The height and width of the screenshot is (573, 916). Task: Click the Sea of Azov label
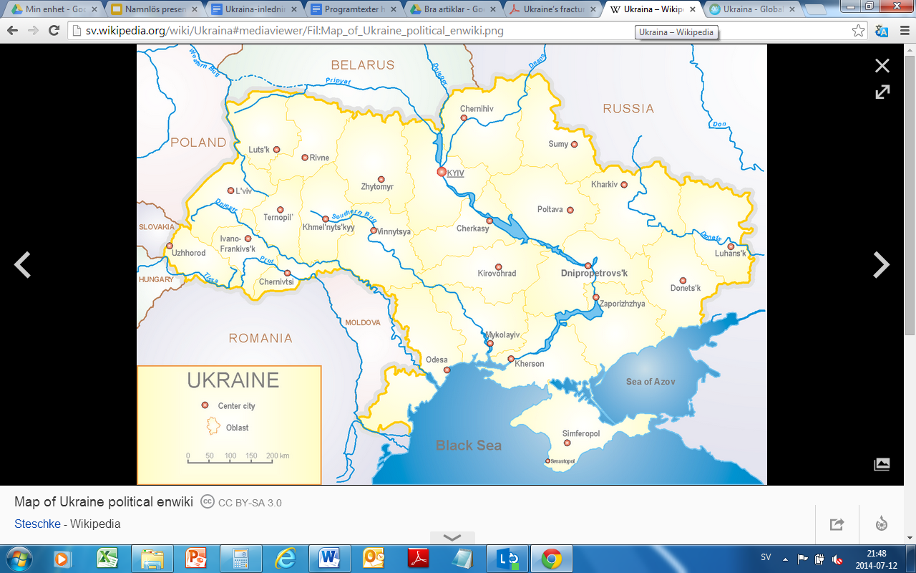pyautogui.click(x=651, y=382)
